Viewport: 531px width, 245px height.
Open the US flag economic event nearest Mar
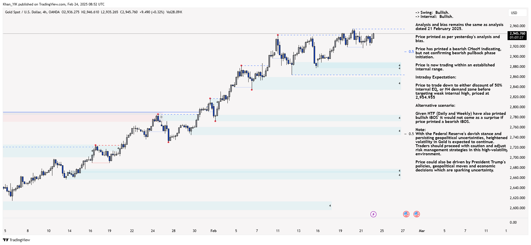coord(417,214)
